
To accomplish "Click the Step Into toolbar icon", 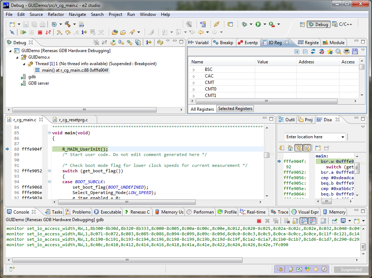I will tap(59, 32).
